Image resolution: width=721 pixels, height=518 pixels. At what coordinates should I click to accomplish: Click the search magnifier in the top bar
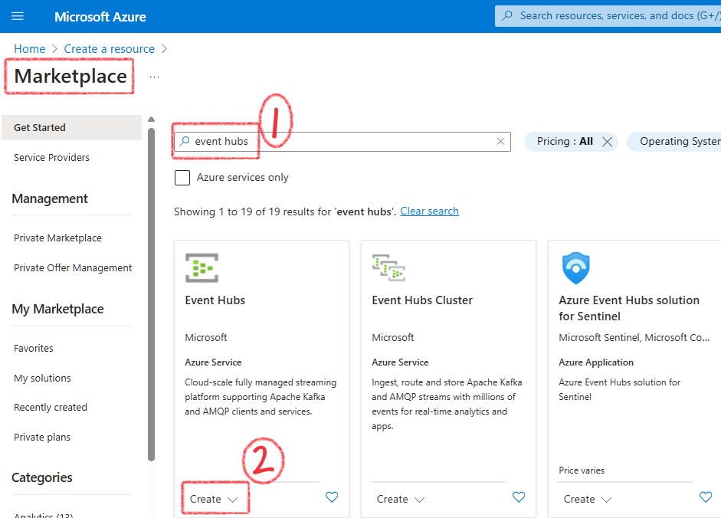[507, 15]
